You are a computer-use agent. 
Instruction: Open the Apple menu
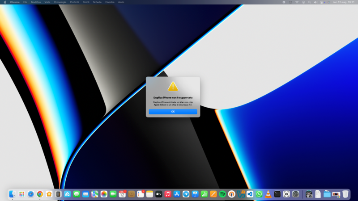click(5, 2)
